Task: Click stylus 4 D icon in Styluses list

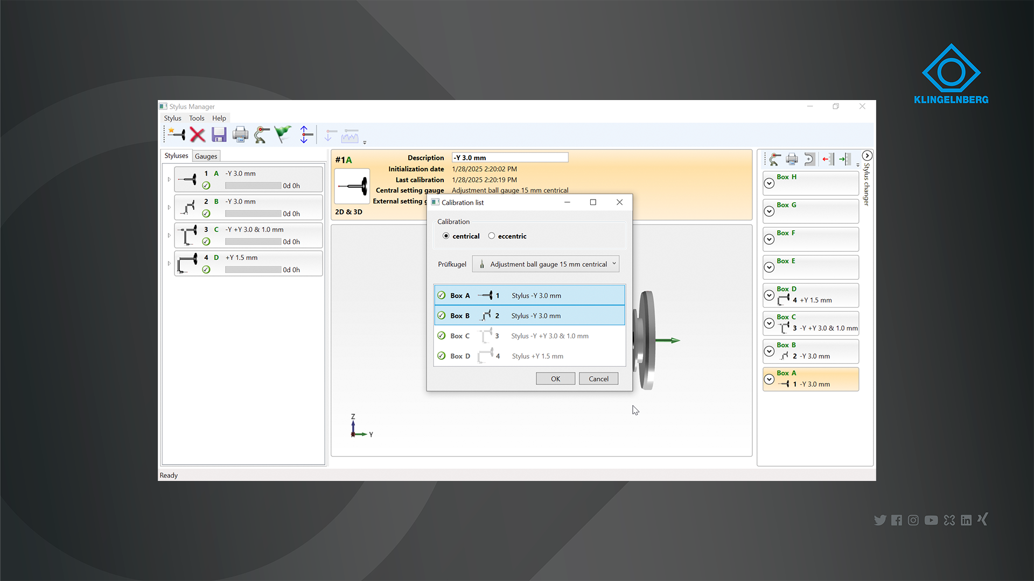Action: pos(187,263)
